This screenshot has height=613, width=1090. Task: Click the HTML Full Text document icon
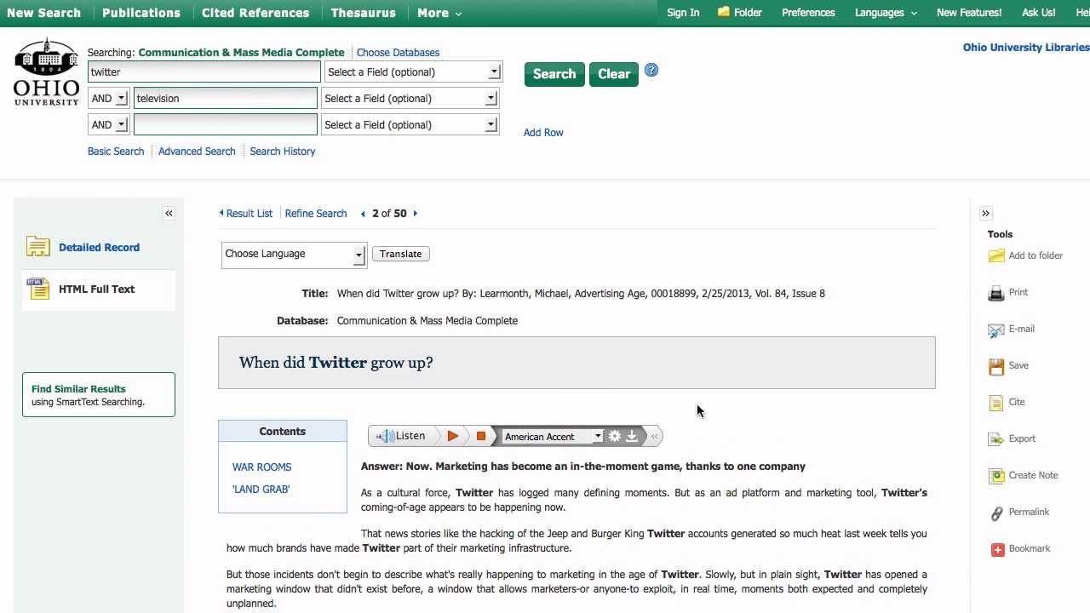coord(38,289)
